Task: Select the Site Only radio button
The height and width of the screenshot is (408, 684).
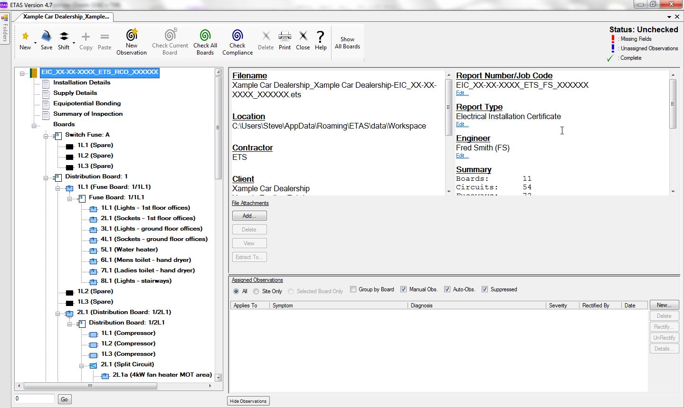Action: 256,291
